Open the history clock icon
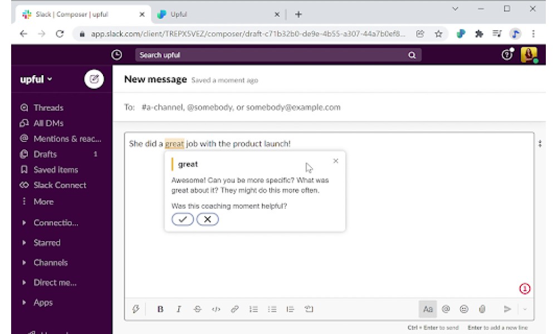Image resolution: width=557 pixels, height=334 pixels. [116, 55]
